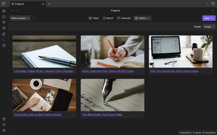Viewport: 217px width, 135px height.
Task: Switch to the Table view
Action: (x=94, y=18)
